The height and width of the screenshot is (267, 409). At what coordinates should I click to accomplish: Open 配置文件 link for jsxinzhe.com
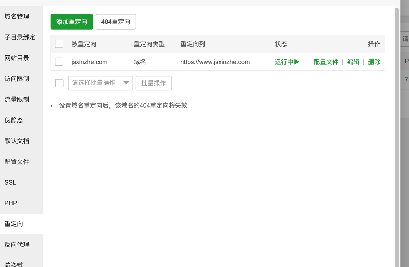(x=326, y=62)
